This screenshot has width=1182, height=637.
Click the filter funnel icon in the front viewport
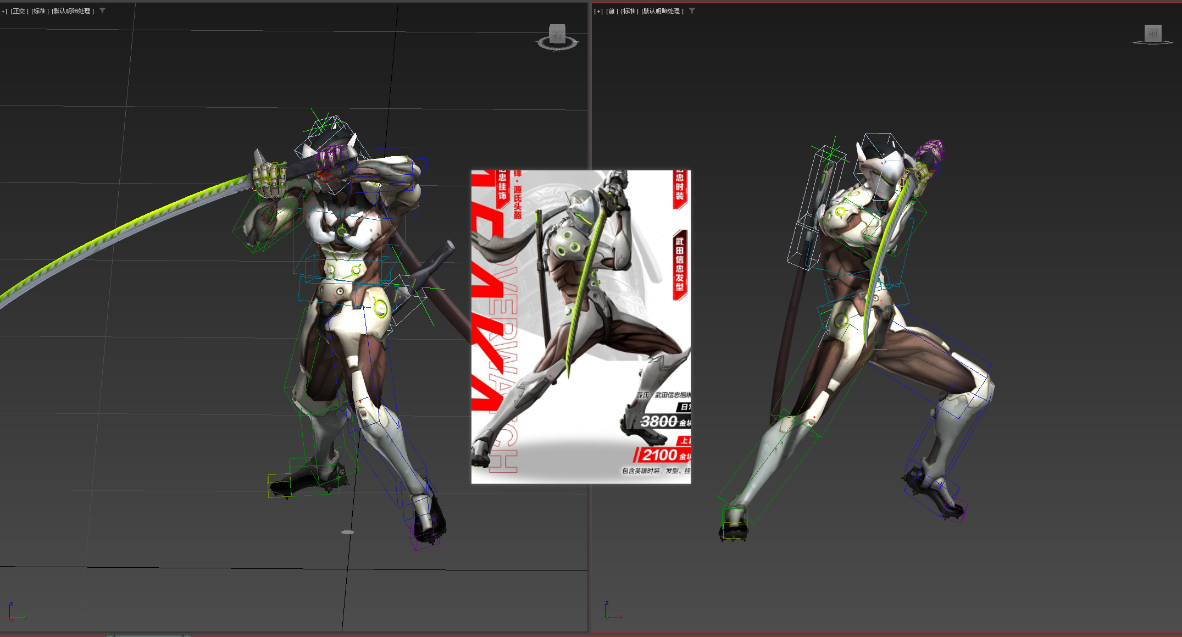click(x=692, y=10)
